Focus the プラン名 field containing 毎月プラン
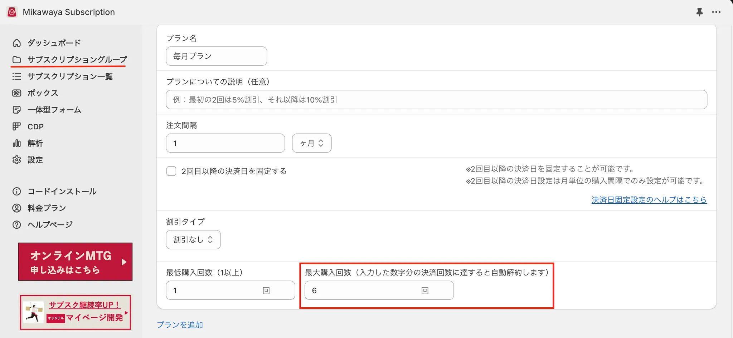The height and width of the screenshot is (338, 733). [217, 56]
